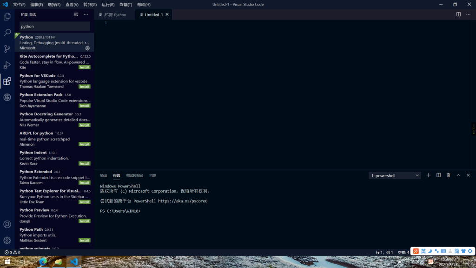Open editor more actions ellipsis
476x268 pixels.
tap(469, 14)
